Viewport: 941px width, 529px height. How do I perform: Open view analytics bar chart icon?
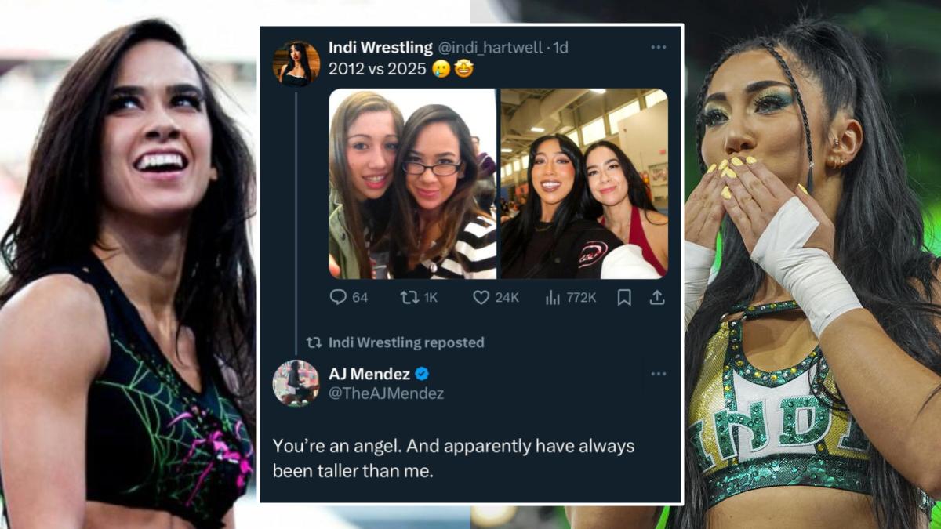[x=553, y=297]
